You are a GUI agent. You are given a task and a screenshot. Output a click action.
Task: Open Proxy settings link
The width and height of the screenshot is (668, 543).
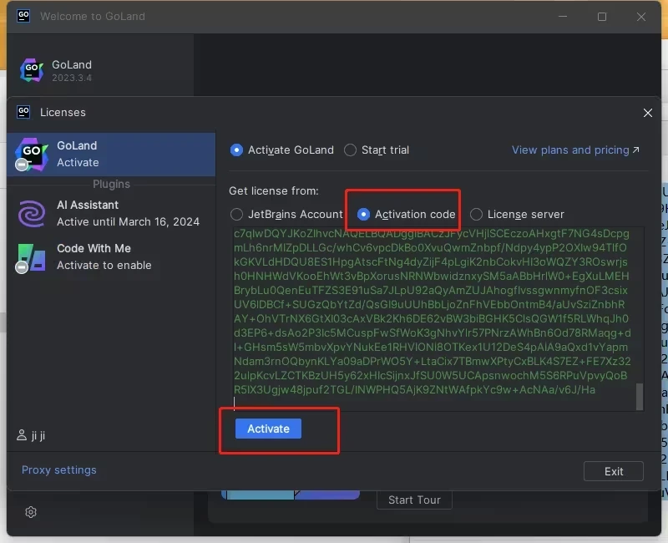[58, 469]
